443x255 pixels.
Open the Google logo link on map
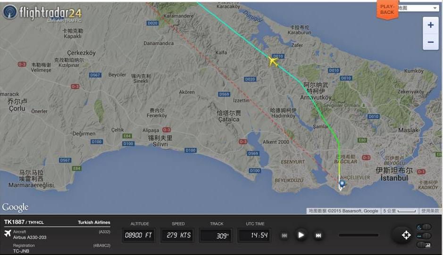(15, 207)
